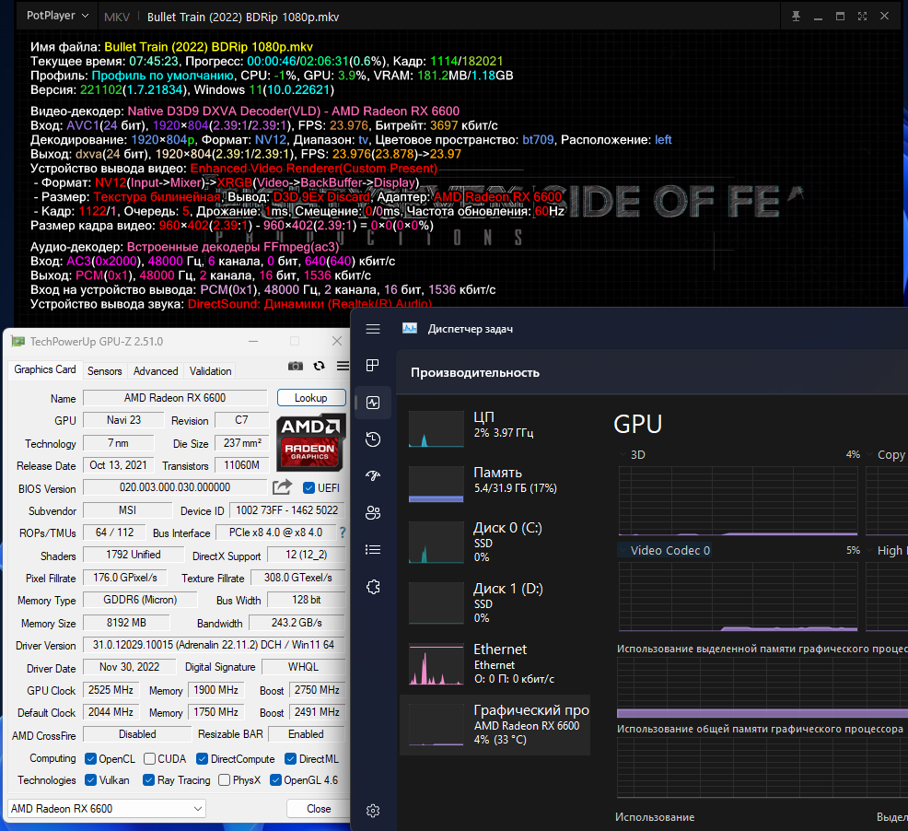Select the ЦП performance item

point(495,428)
